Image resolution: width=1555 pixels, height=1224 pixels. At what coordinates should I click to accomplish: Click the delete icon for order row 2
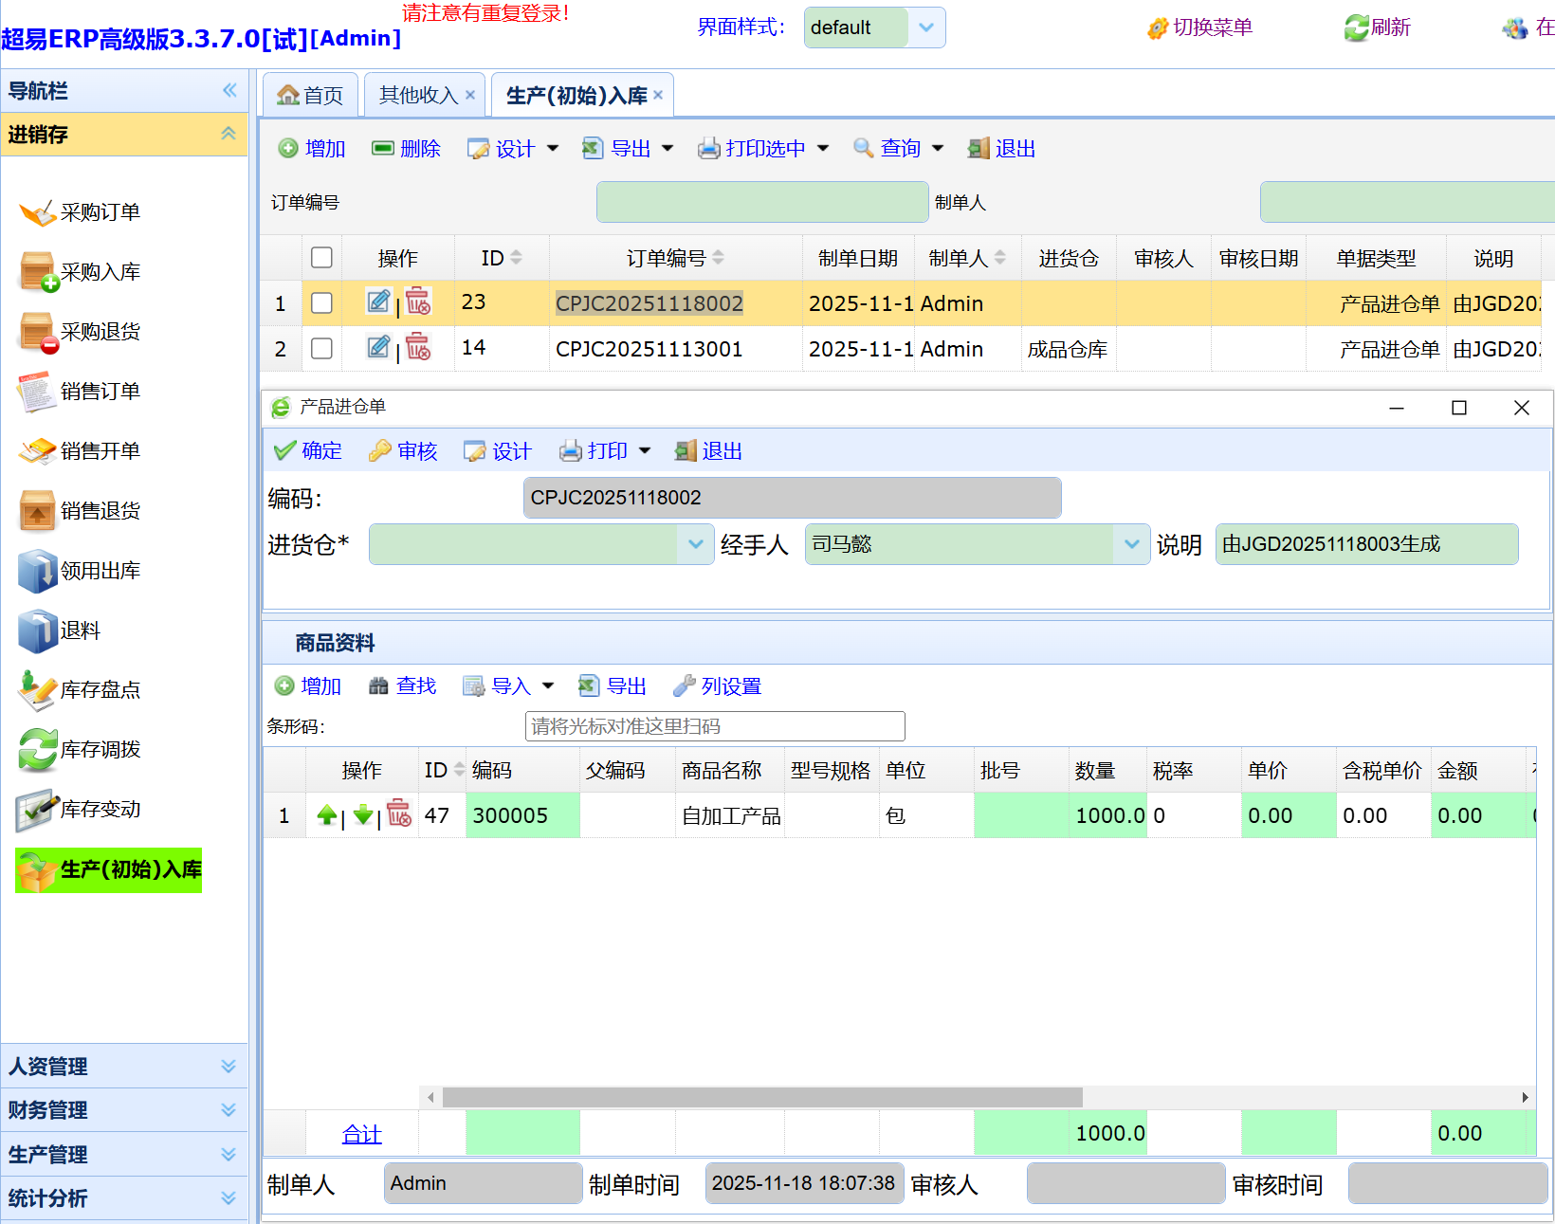pos(418,348)
